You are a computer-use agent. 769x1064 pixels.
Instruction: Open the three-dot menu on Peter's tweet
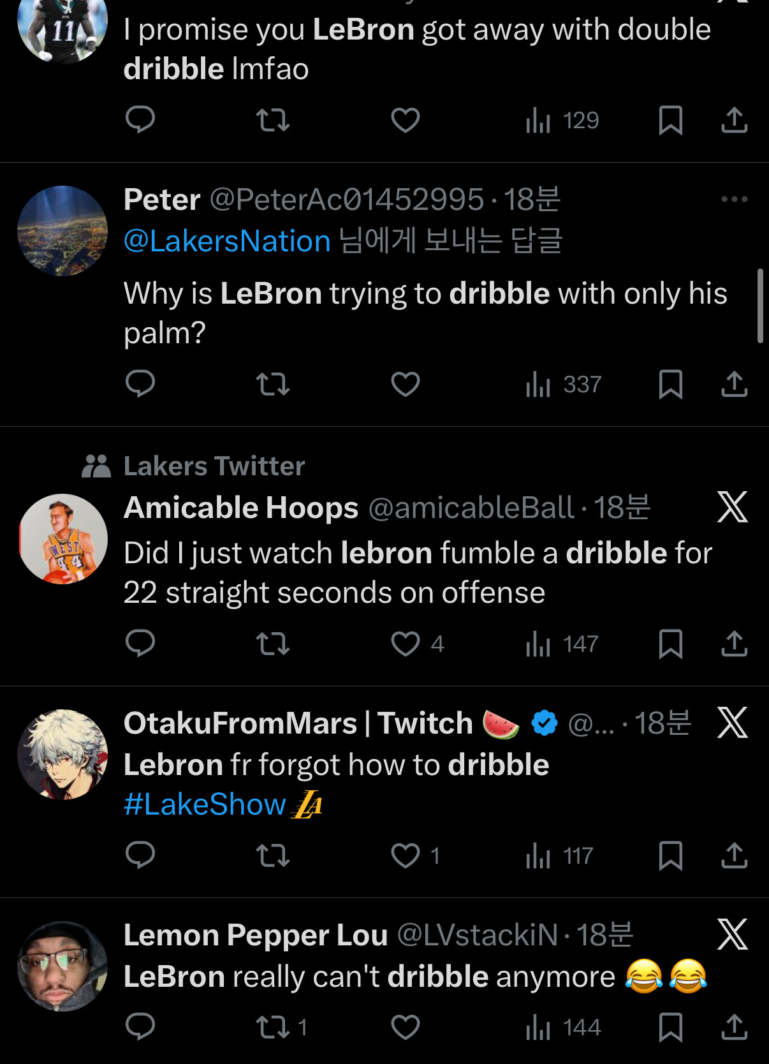(734, 200)
